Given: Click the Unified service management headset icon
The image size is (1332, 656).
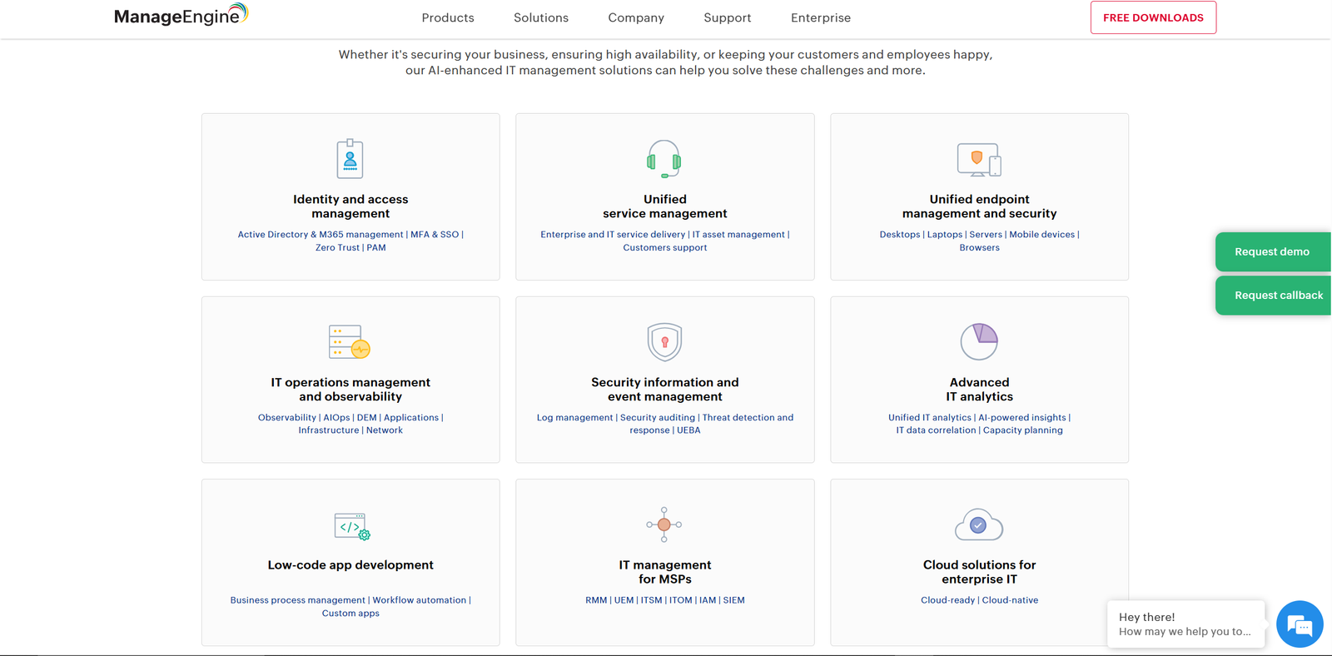Looking at the screenshot, I should click(664, 159).
